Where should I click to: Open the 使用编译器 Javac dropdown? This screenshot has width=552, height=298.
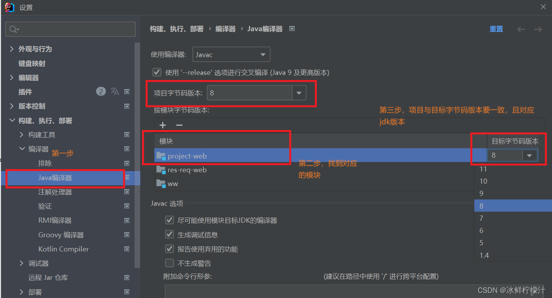(231, 54)
